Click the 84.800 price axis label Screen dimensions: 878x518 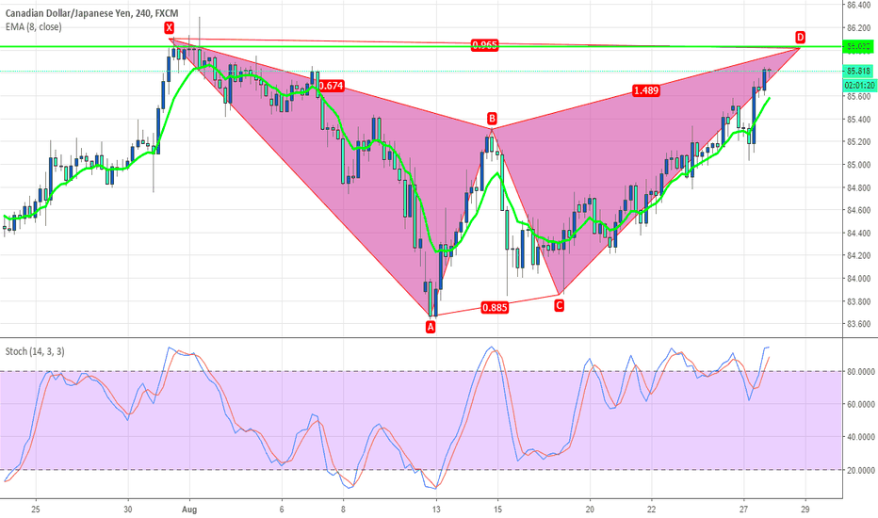[858, 187]
